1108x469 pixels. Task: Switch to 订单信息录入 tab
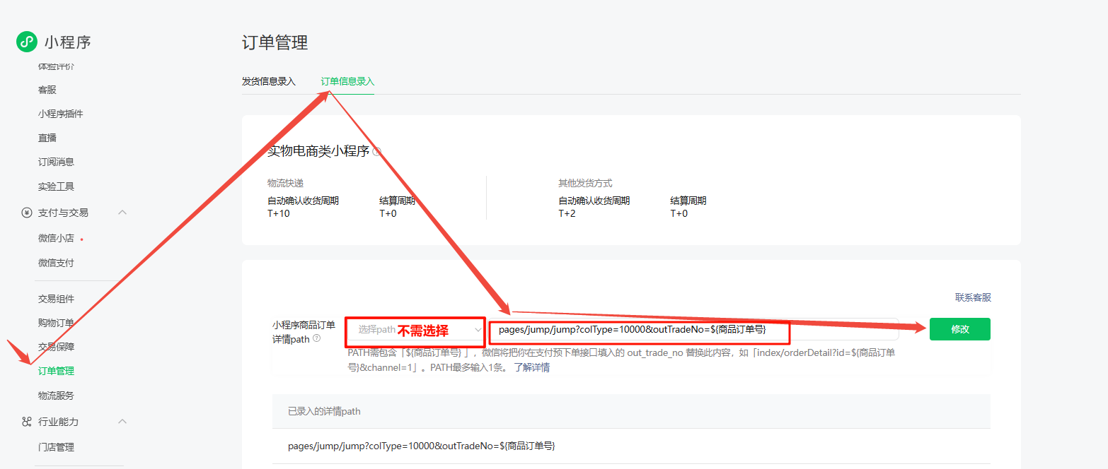pyautogui.click(x=347, y=81)
